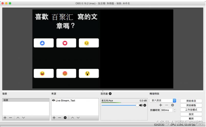This screenshot has height=127, width=206.
Task: Remove transition with minus icon
Action: click(x=167, y=105)
